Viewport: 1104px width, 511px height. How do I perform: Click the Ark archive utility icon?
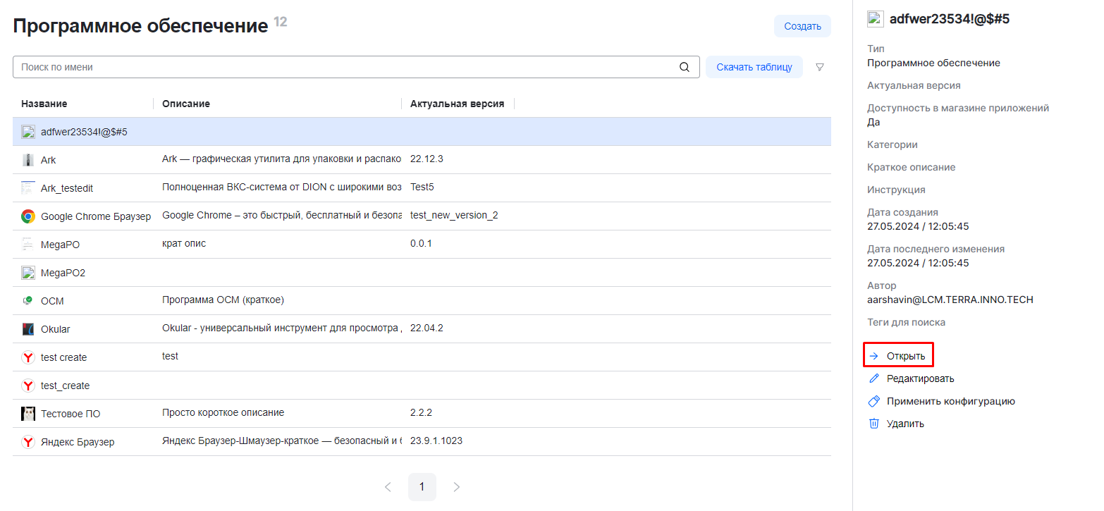click(28, 160)
